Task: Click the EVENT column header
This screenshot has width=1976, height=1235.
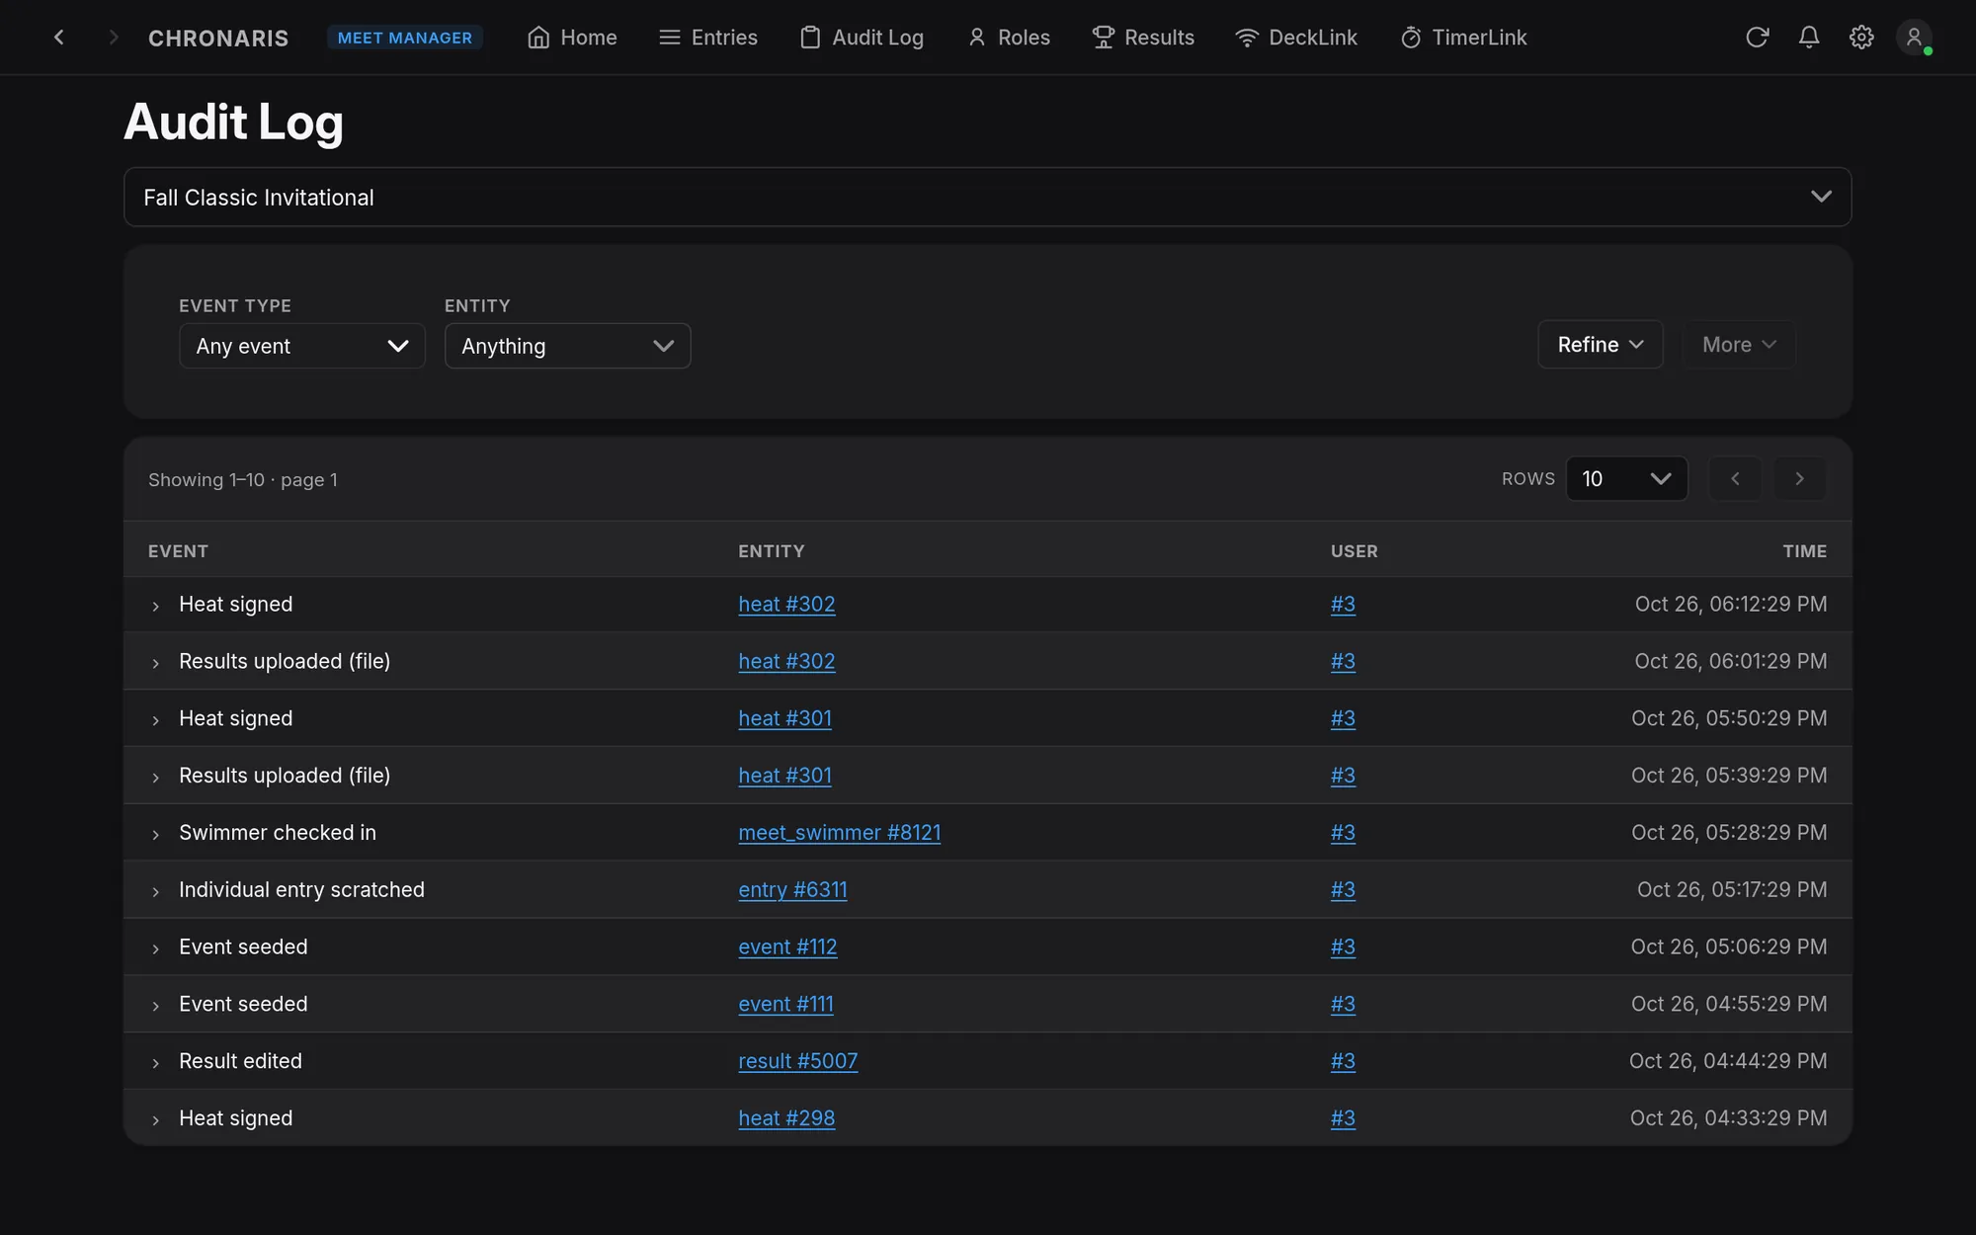Action: [x=178, y=551]
